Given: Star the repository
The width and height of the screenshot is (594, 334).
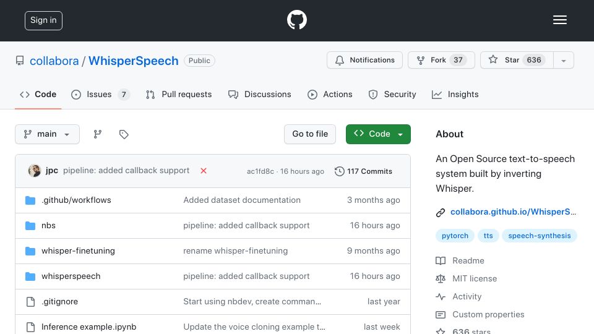Looking at the screenshot, I should [x=517, y=60].
